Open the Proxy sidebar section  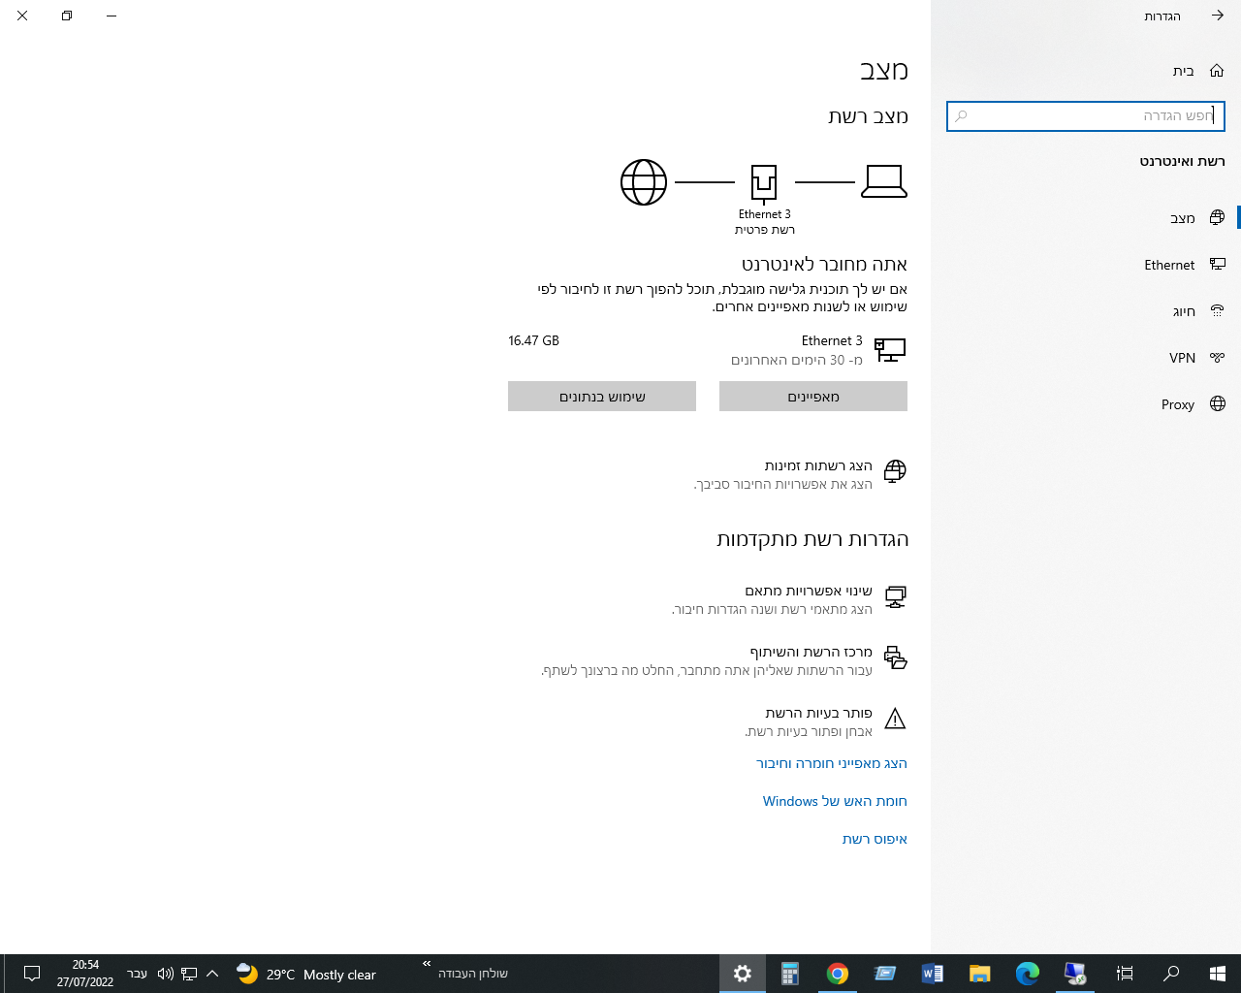pos(1086,404)
